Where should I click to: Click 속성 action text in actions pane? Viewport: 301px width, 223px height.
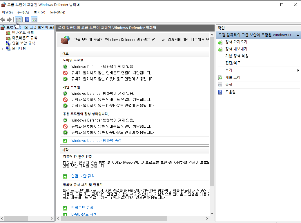[x=229, y=85]
